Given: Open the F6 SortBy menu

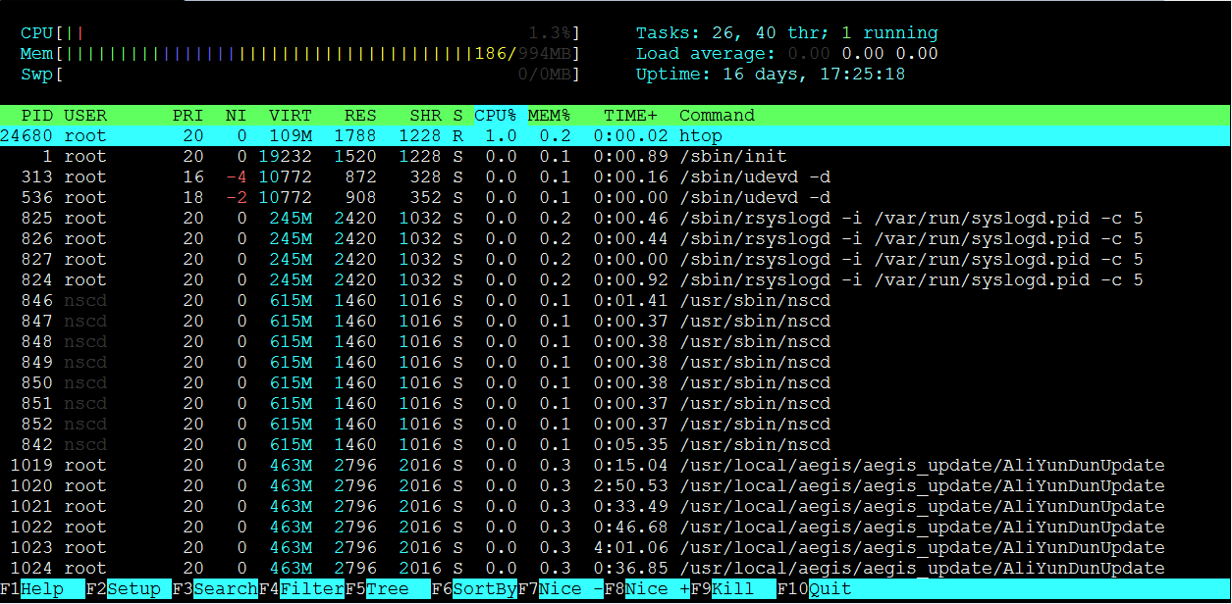Looking at the screenshot, I should click(x=484, y=589).
